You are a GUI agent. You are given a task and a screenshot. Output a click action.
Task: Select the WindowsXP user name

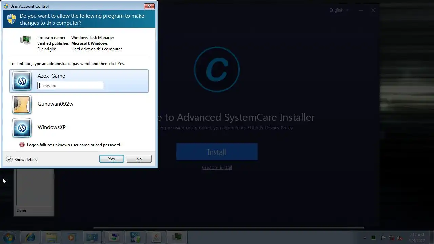coord(52,127)
